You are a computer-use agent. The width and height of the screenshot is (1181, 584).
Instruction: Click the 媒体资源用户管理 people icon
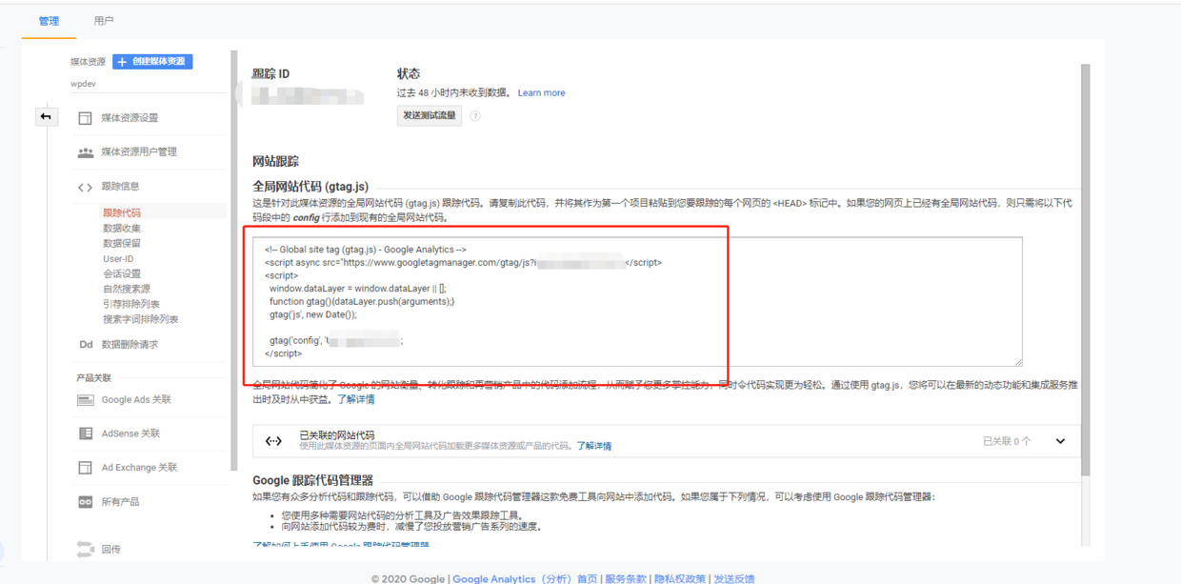pos(85,152)
